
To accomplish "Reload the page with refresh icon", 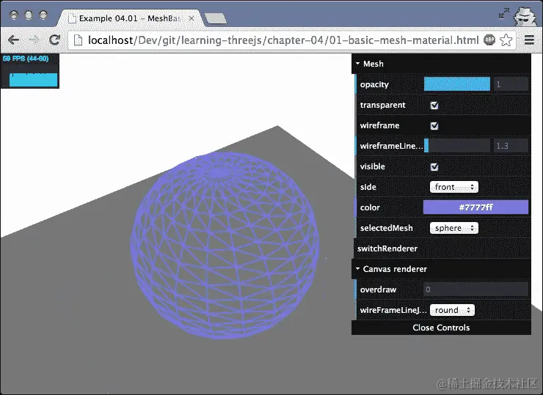I will point(54,40).
